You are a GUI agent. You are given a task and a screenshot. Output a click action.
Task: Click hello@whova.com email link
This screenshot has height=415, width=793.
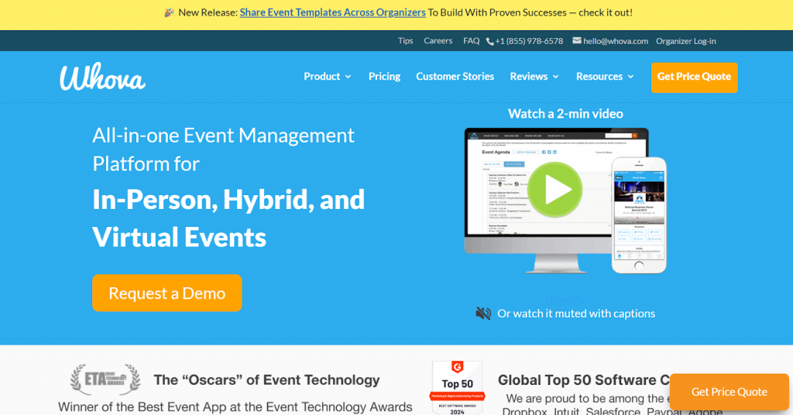616,42
